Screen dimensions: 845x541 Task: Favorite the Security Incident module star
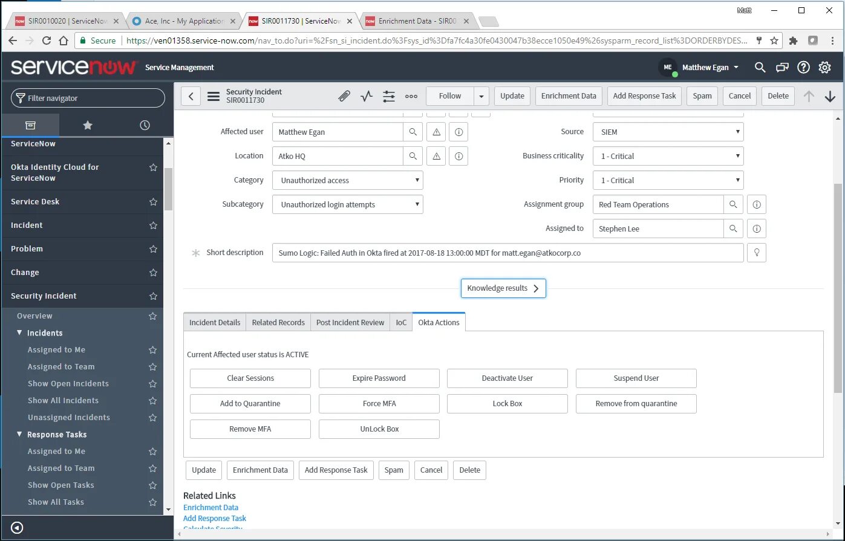tap(153, 296)
